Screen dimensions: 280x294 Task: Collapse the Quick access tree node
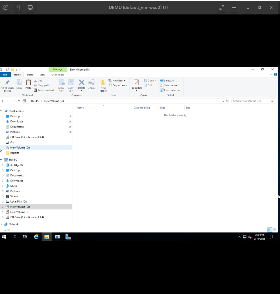1,111
